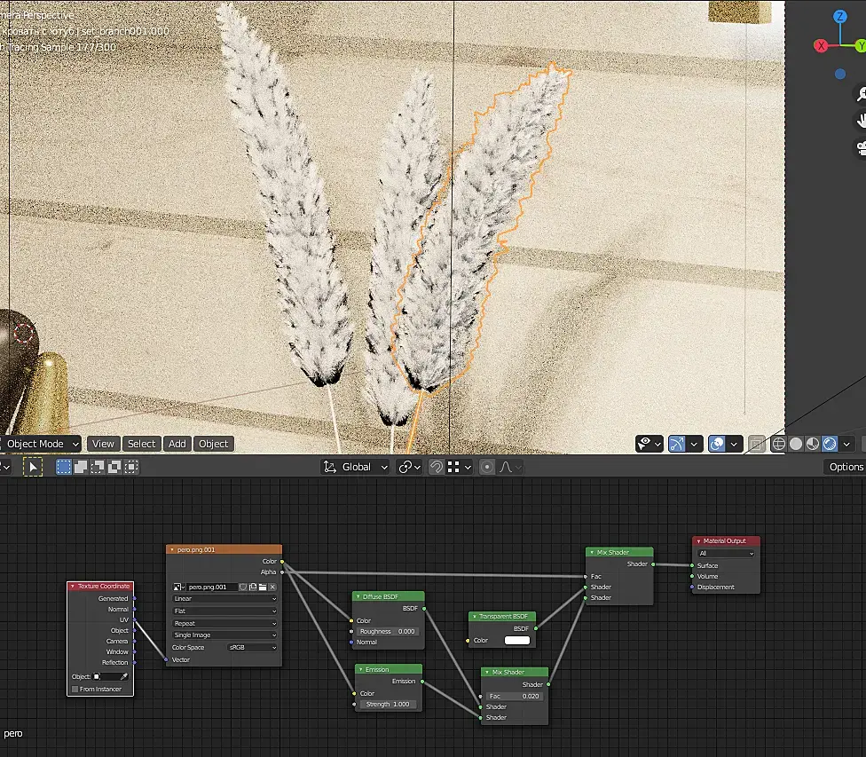Viewport: 866px width, 757px height.
Task: Toggle viewport gizmos display
Action: (x=676, y=444)
